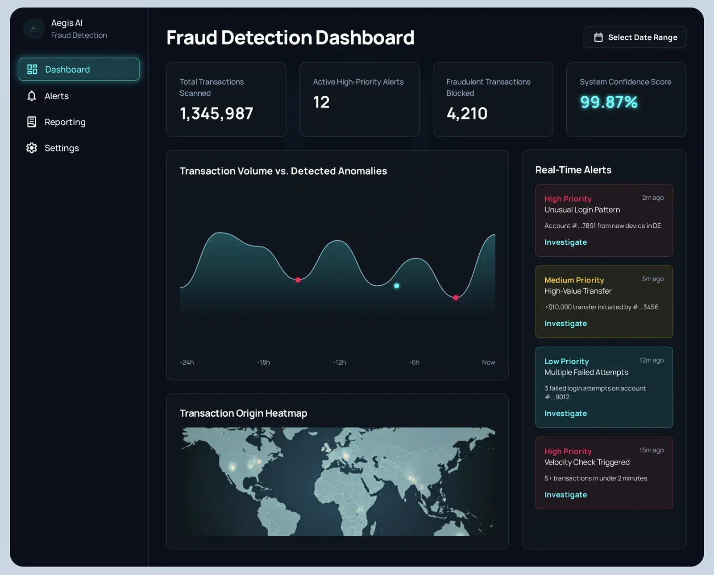Open the Dashboard menu item
The height and width of the screenshot is (575, 714).
click(79, 69)
